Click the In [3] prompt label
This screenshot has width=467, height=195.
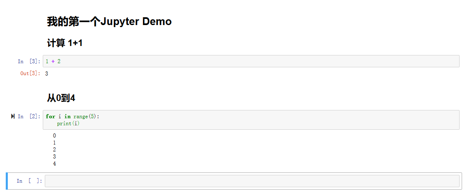click(29, 62)
